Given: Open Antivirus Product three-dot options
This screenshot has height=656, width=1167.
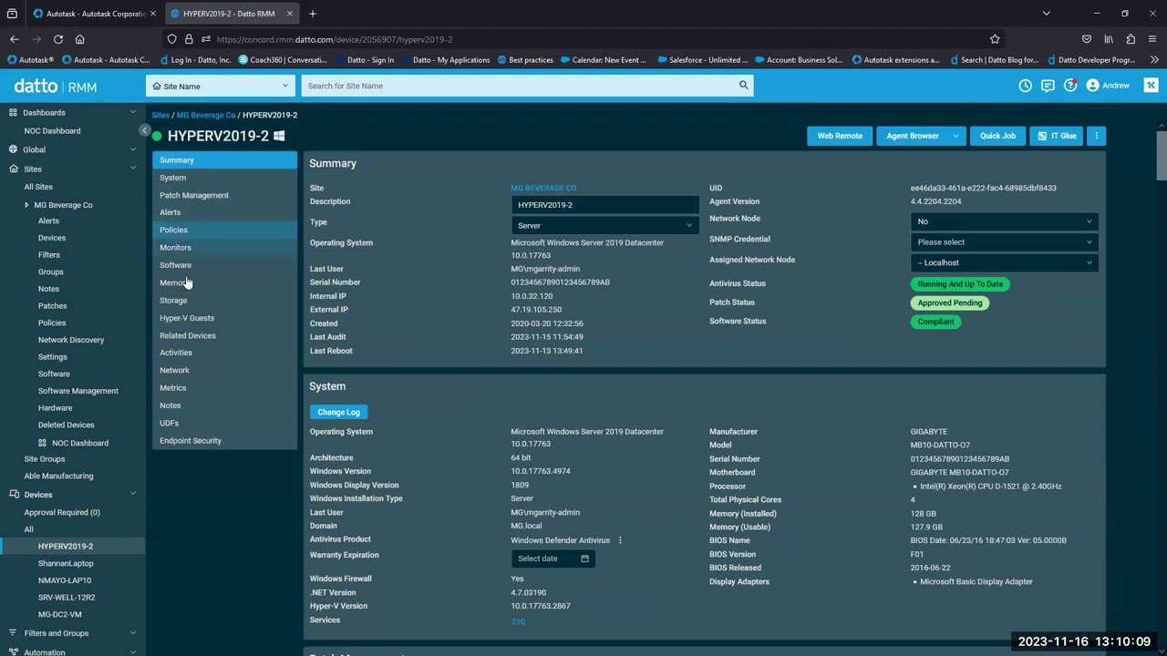Looking at the screenshot, I should (x=620, y=540).
